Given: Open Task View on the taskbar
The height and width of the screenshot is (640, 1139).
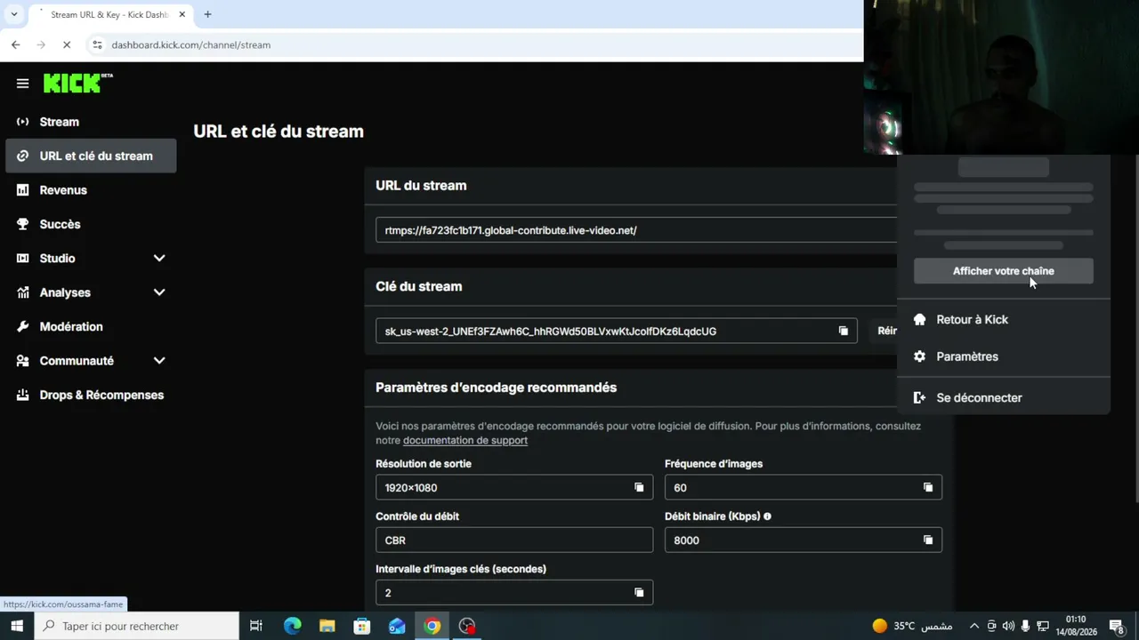Looking at the screenshot, I should [256, 626].
